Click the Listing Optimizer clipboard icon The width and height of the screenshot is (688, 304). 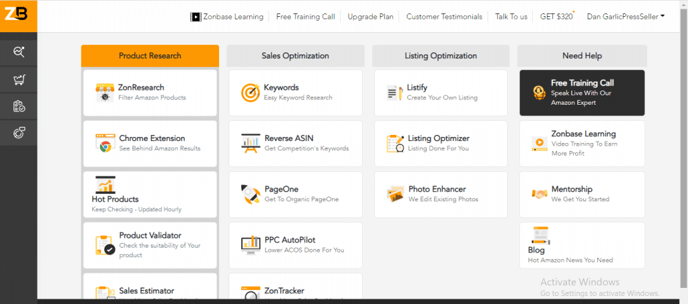395,144
